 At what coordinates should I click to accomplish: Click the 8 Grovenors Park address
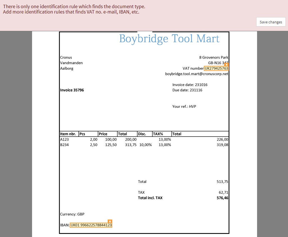point(214,57)
